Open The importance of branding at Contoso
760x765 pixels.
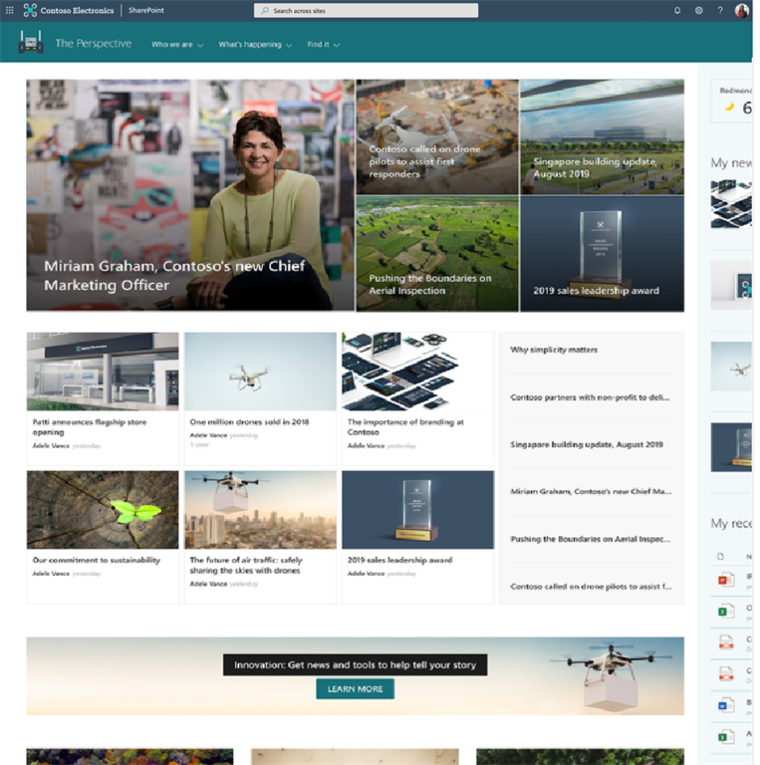[x=405, y=427]
